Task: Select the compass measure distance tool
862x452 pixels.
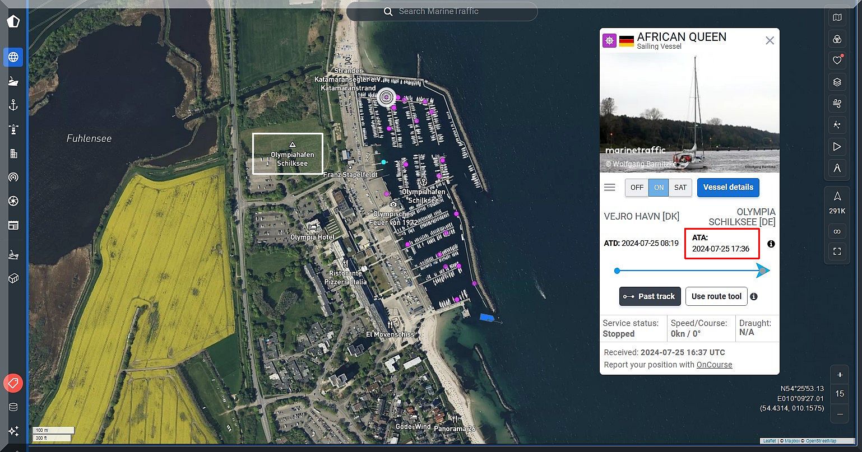Action: (x=837, y=168)
